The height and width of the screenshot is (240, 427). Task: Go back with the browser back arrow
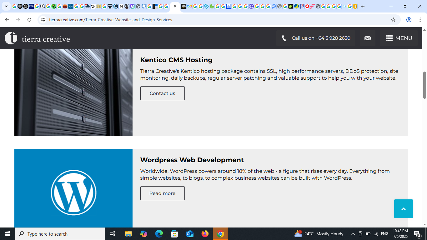pos(7,20)
